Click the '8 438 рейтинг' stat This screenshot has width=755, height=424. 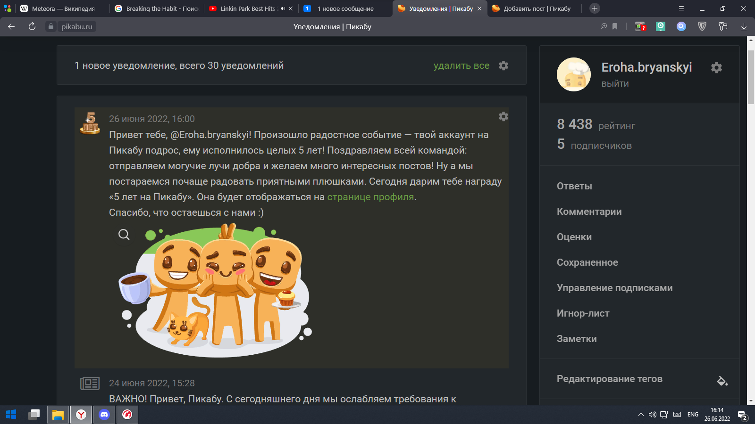(596, 124)
